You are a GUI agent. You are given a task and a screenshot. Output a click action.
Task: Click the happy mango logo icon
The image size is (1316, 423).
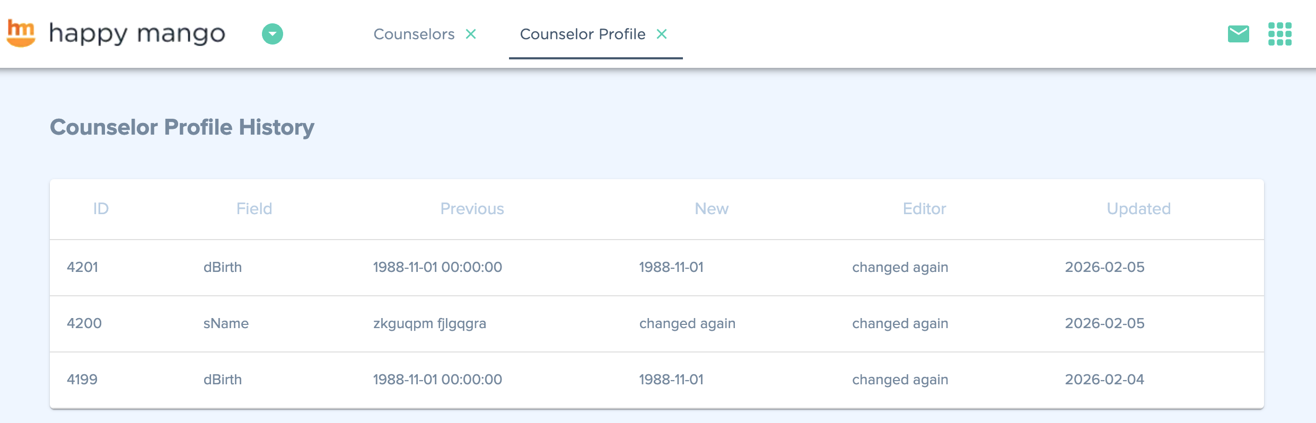coord(21,33)
